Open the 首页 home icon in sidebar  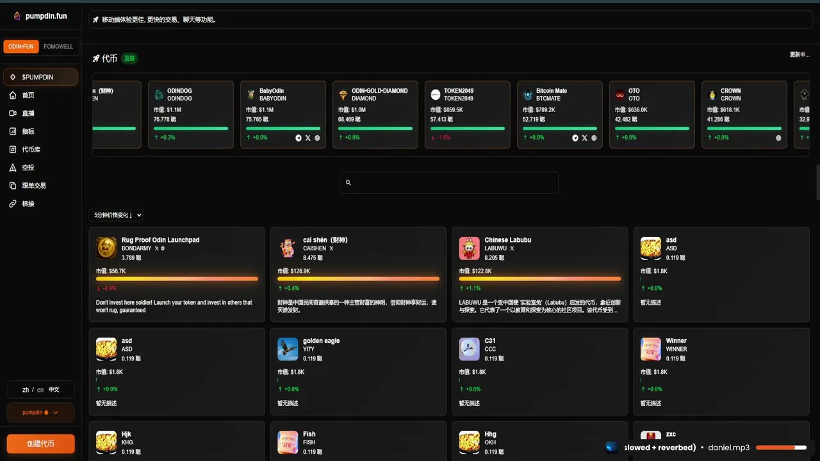(13, 95)
